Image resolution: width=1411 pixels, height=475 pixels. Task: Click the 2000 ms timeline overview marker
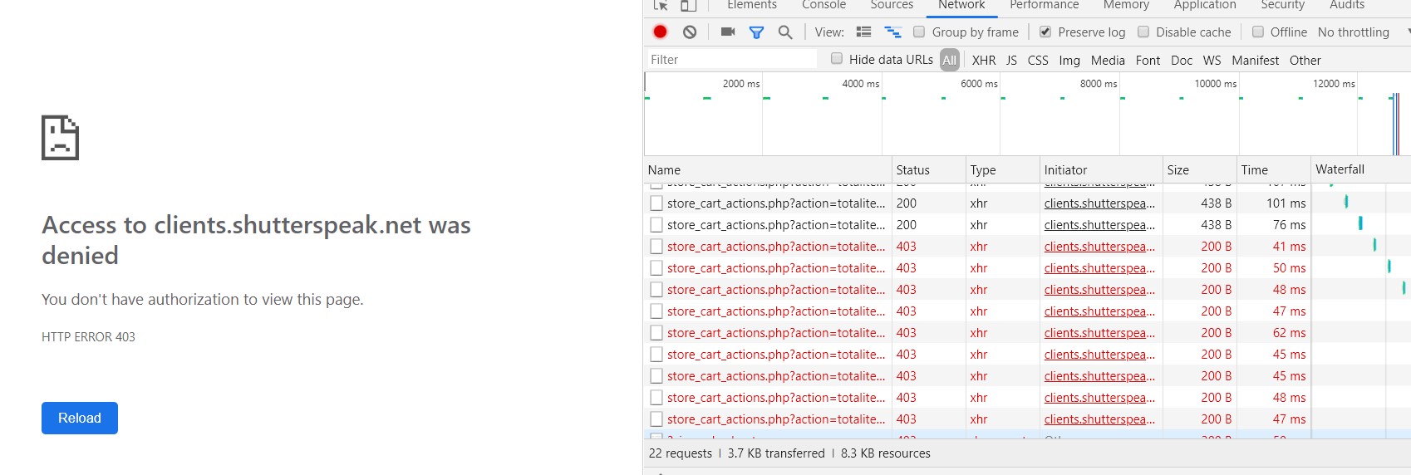(x=741, y=83)
